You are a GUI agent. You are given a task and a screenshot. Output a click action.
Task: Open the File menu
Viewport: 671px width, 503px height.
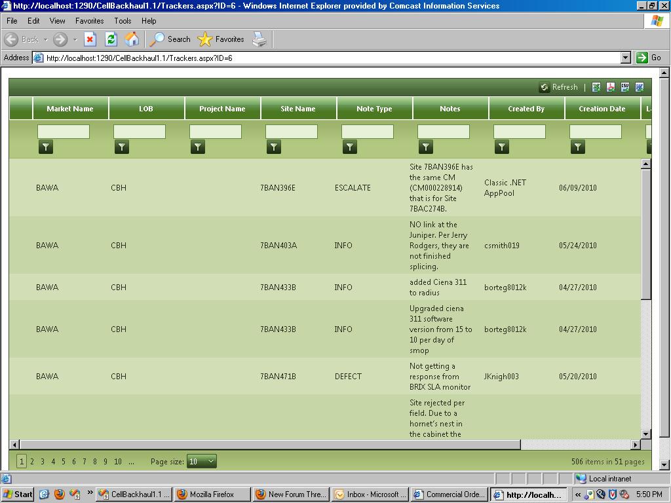coord(12,20)
